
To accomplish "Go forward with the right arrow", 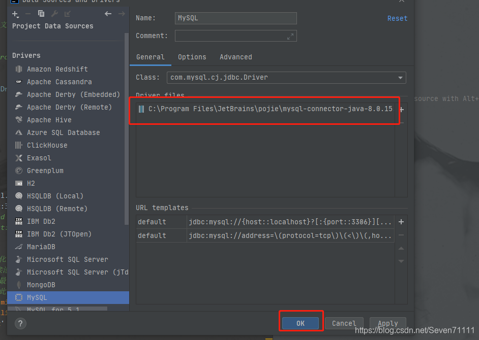I will (122, 14).
